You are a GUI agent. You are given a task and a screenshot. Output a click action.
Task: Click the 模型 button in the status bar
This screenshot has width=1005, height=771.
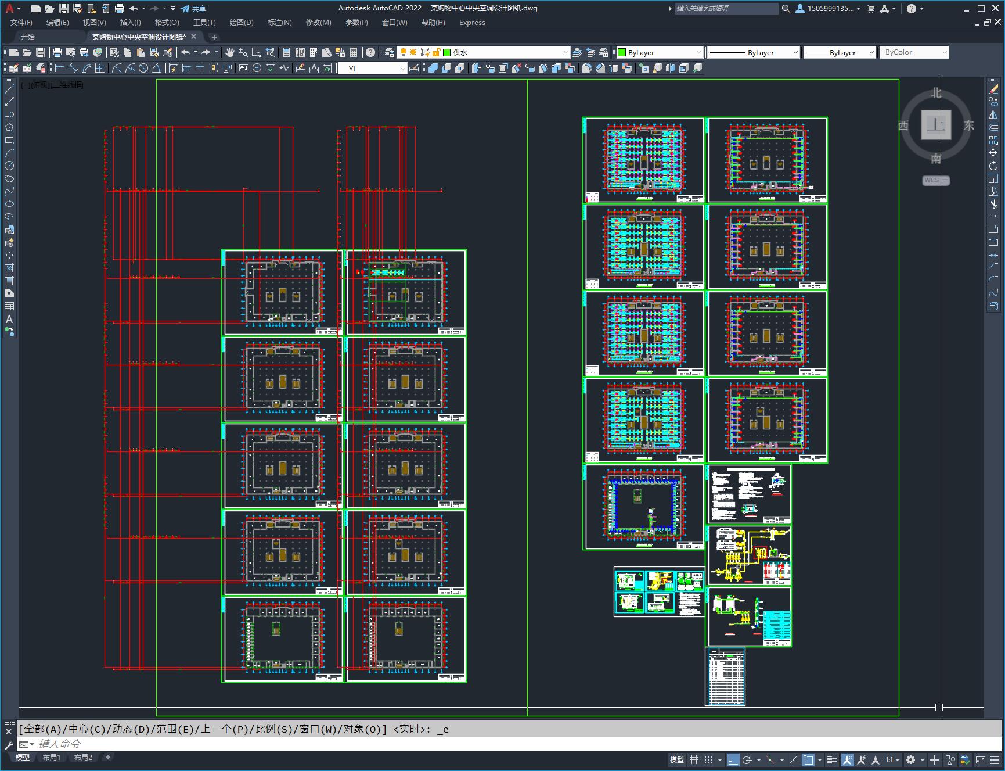[x=676, y=760]
